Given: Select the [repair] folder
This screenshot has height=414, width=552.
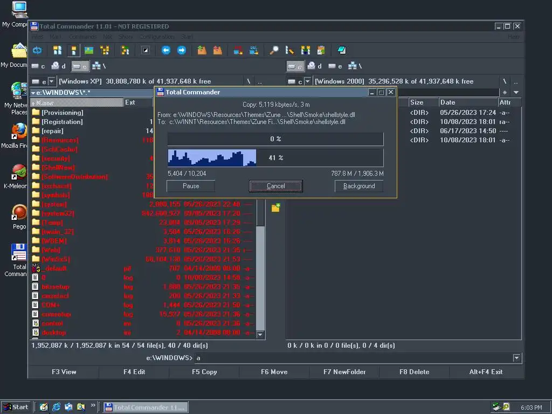Looking at the screenshot, I should click(x=52, y=131).
